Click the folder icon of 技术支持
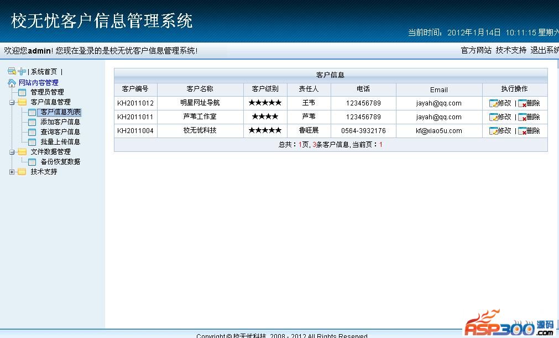 pyautogui.click(x=22, y=172)
